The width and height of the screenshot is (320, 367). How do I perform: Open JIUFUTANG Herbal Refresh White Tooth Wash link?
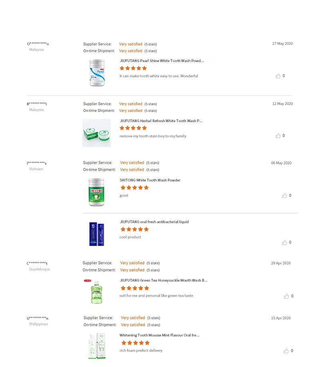coord(161,121)
